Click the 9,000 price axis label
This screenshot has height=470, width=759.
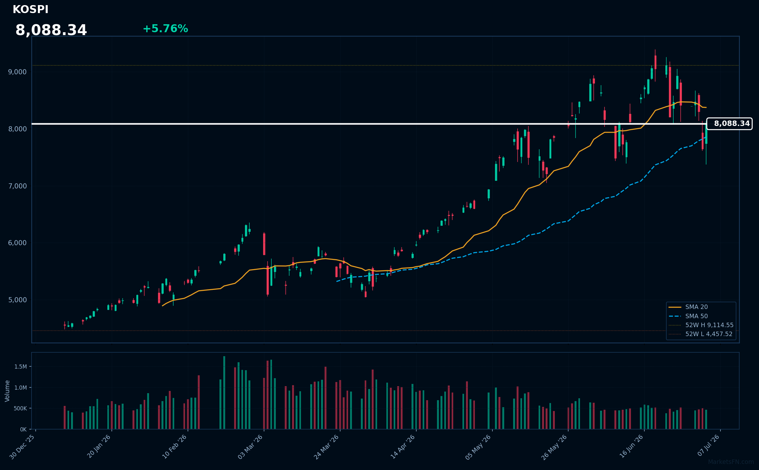[x=18, y=72]
